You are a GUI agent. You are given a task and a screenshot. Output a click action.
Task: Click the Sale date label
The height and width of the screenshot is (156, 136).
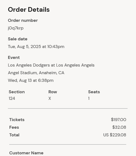pyautogui.click(x=18, y=39)
